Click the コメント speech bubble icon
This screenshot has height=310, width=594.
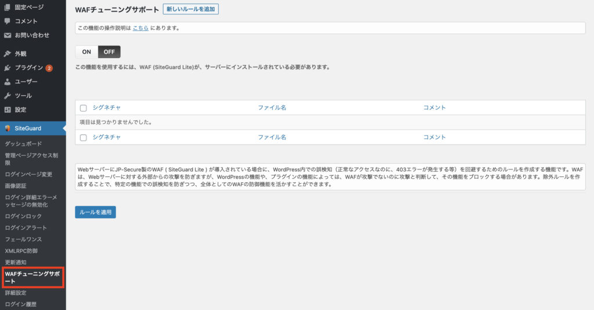tap(7, 21)
